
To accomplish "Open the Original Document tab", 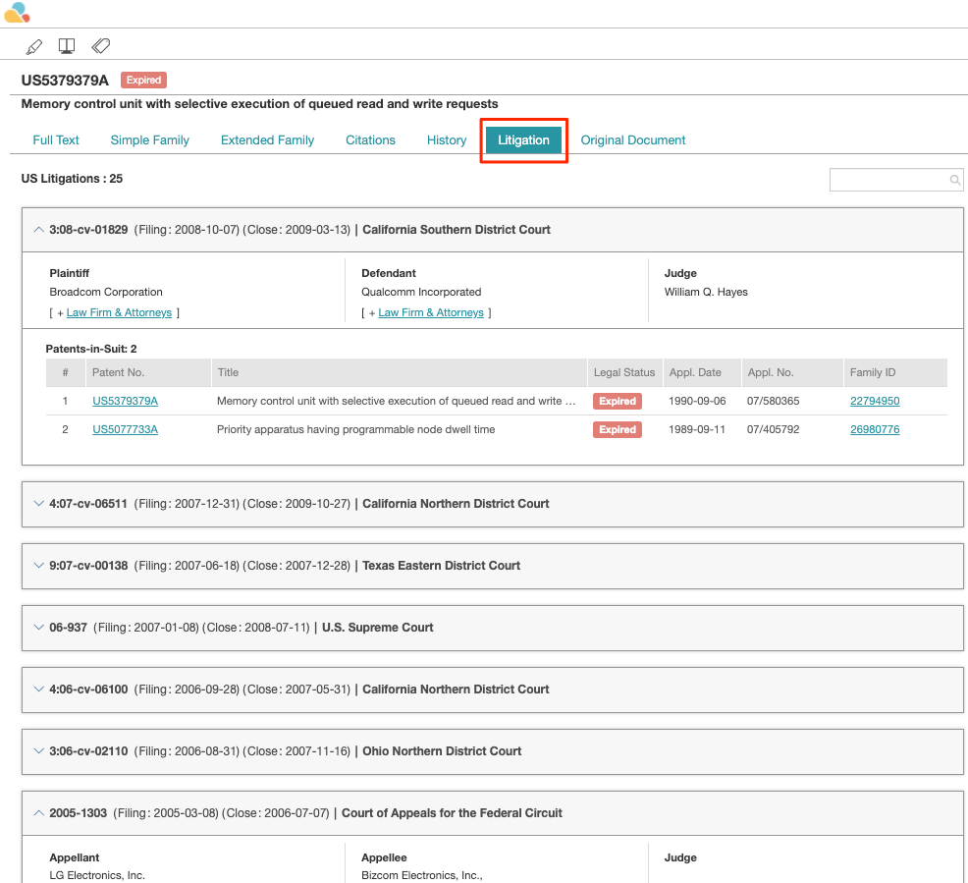I will coord(633,140).
